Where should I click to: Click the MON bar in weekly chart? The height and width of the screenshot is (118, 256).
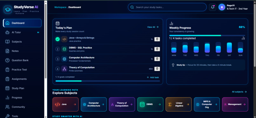174,48
